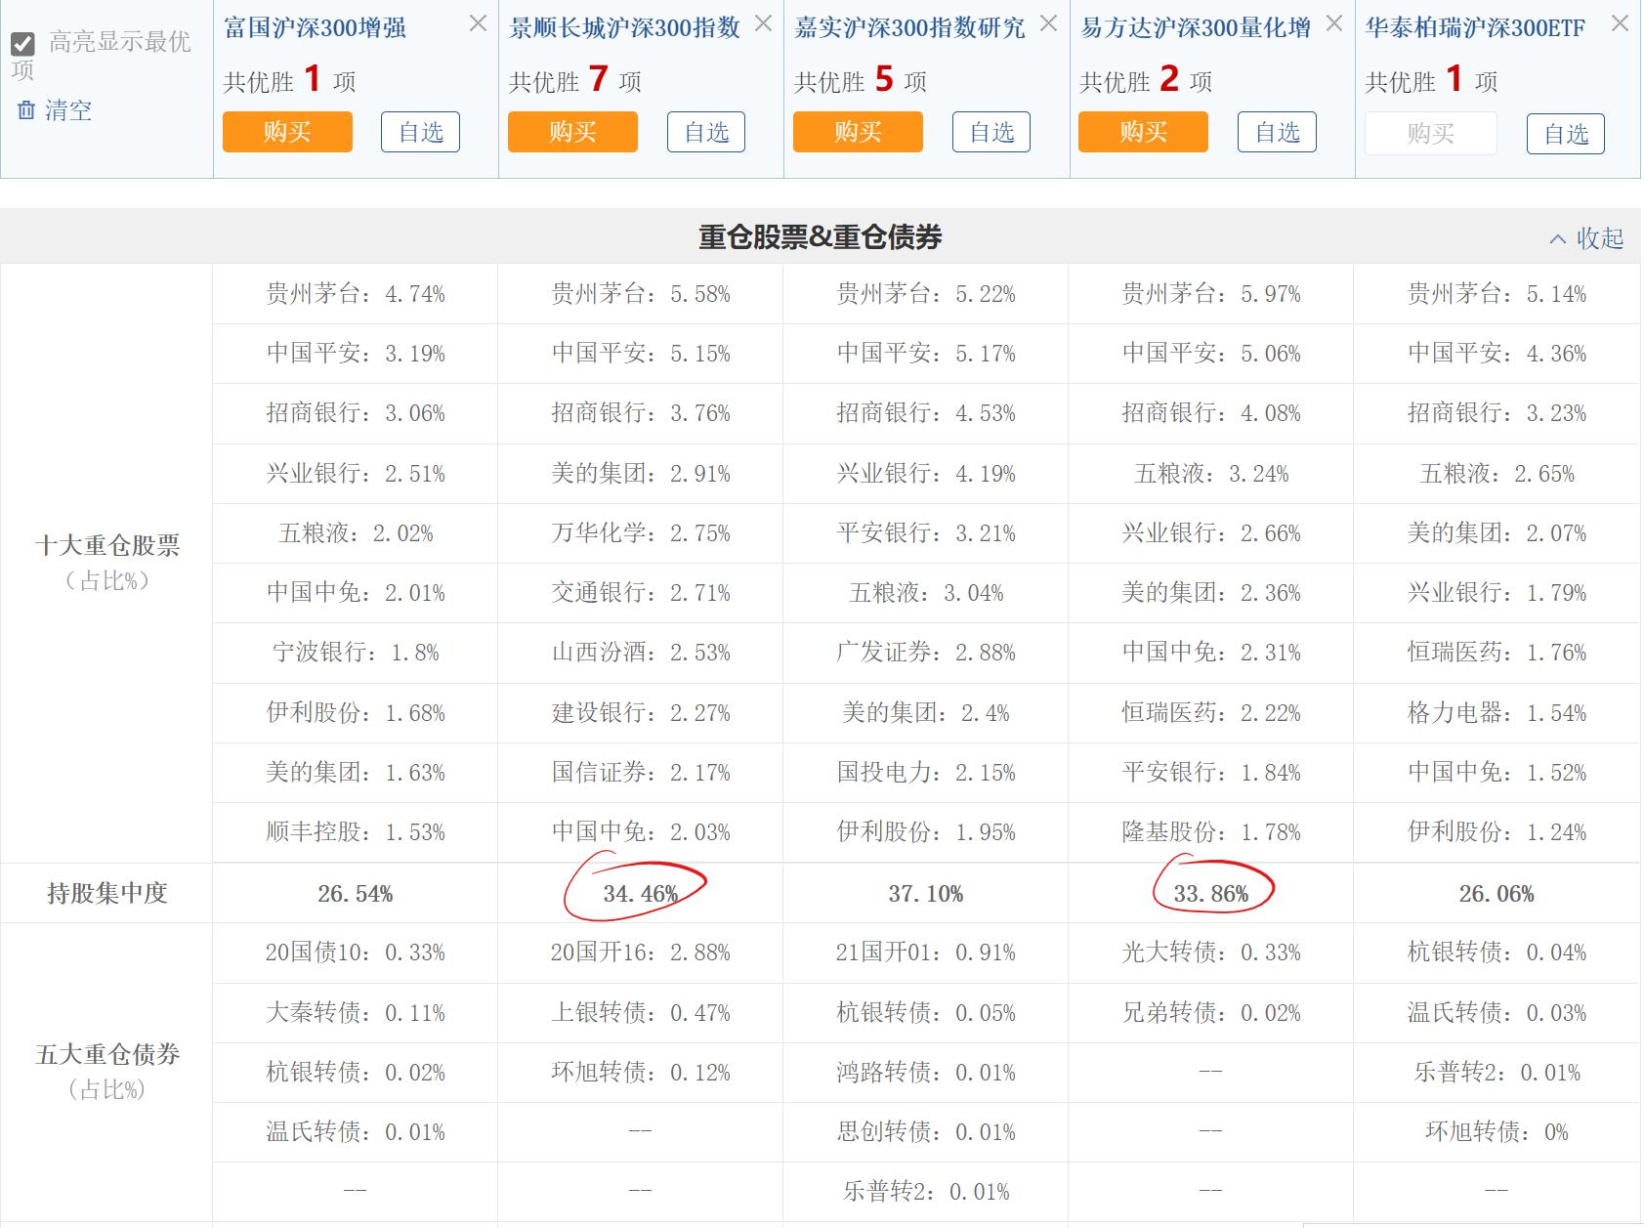Image resolution: width=1644 pixels, height=1228 pixels.
Task: Add 景顺长城沪深300指数 to 自选
Action: 706,132
